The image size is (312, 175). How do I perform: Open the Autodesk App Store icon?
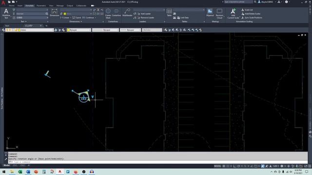[x=279, y=2]
